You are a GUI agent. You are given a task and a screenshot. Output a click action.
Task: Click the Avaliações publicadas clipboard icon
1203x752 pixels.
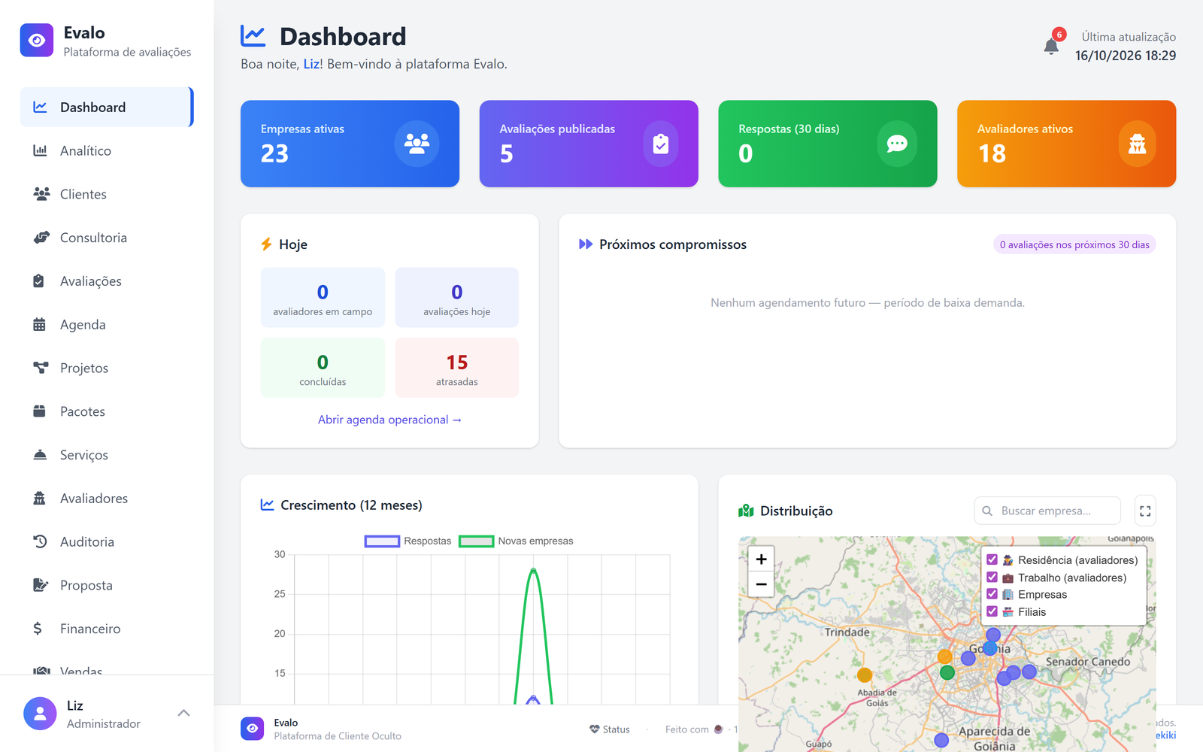click(x=661, y=144)
